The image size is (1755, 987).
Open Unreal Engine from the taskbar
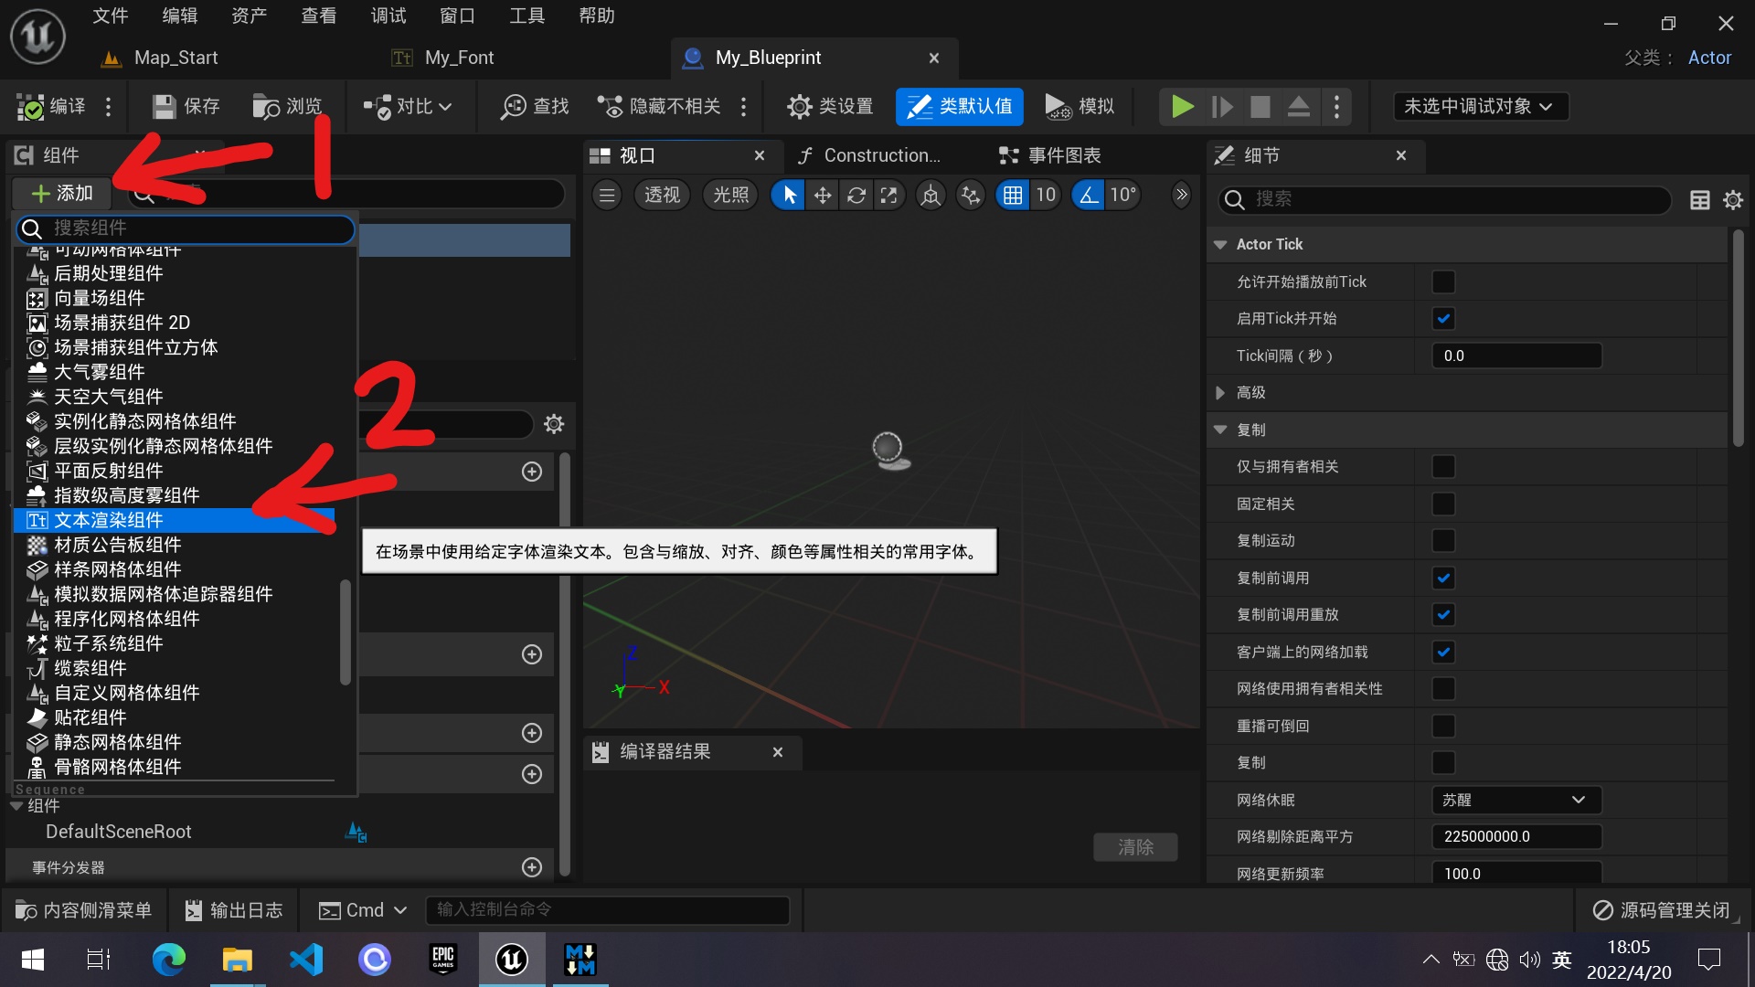(511, 960)
